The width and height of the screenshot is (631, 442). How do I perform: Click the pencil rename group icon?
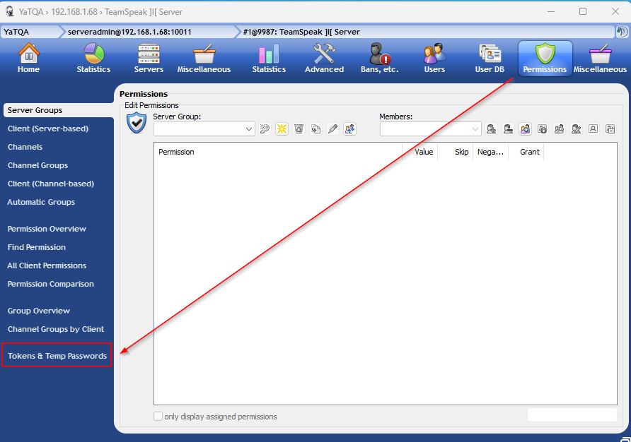coord(332,129)
